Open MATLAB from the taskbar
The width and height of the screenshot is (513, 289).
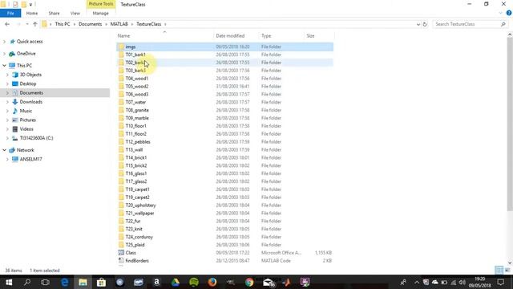point(287,282)
